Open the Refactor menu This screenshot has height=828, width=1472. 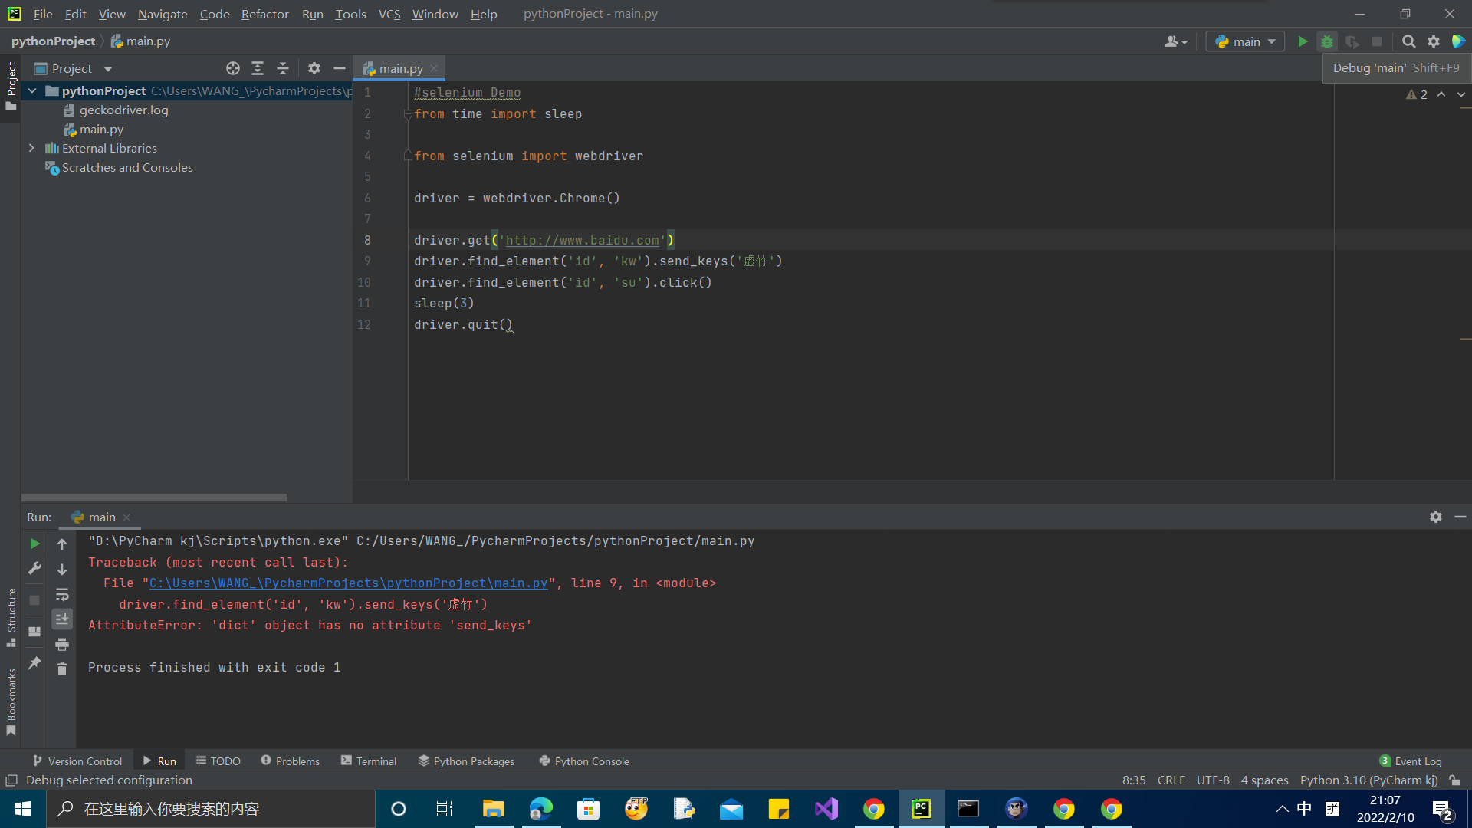264,14
